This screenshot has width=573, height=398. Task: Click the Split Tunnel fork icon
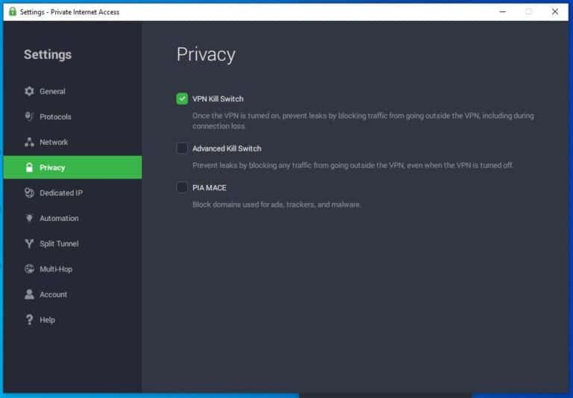tap(29, 243)
